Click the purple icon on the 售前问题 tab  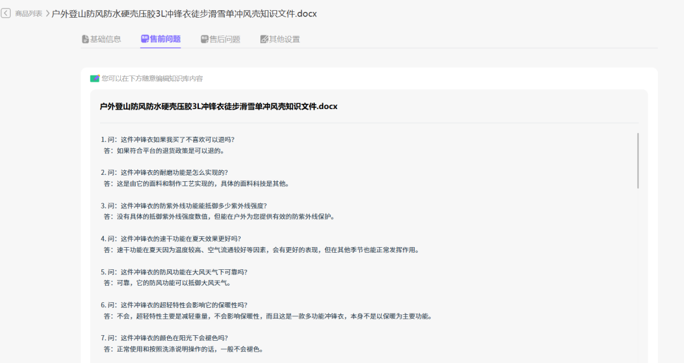tap(145, 39)
